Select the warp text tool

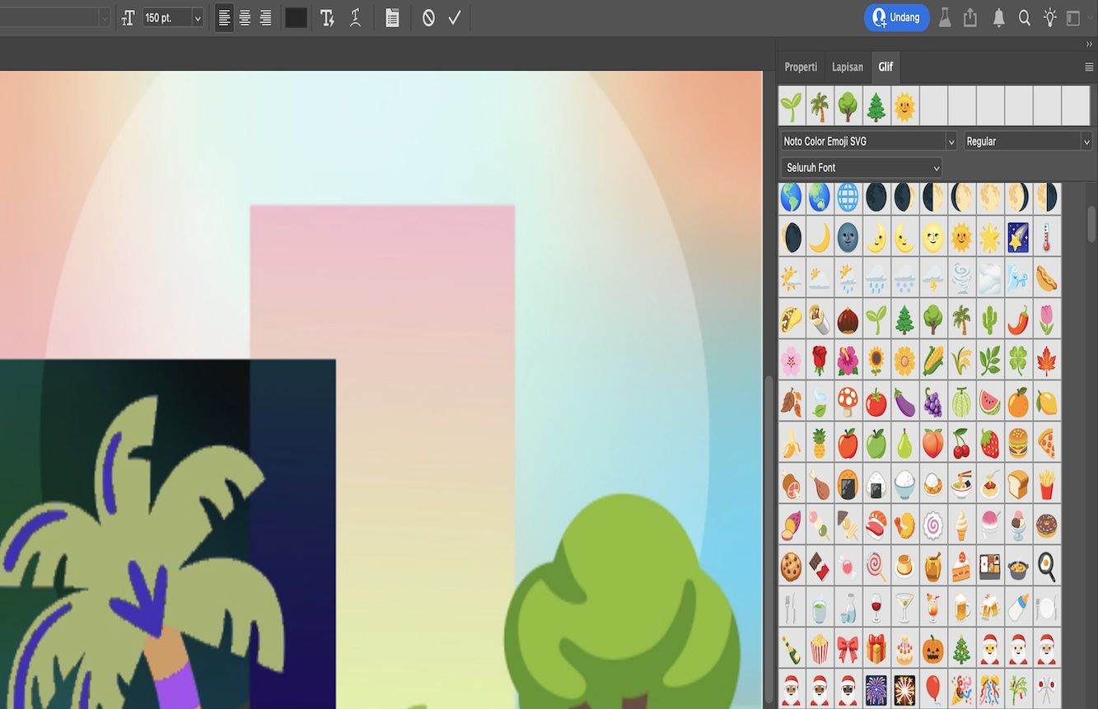coord(355,17)
